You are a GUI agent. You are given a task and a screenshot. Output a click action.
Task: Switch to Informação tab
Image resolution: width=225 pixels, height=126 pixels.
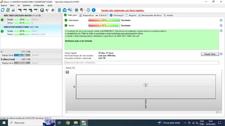(x=117, y=15)
